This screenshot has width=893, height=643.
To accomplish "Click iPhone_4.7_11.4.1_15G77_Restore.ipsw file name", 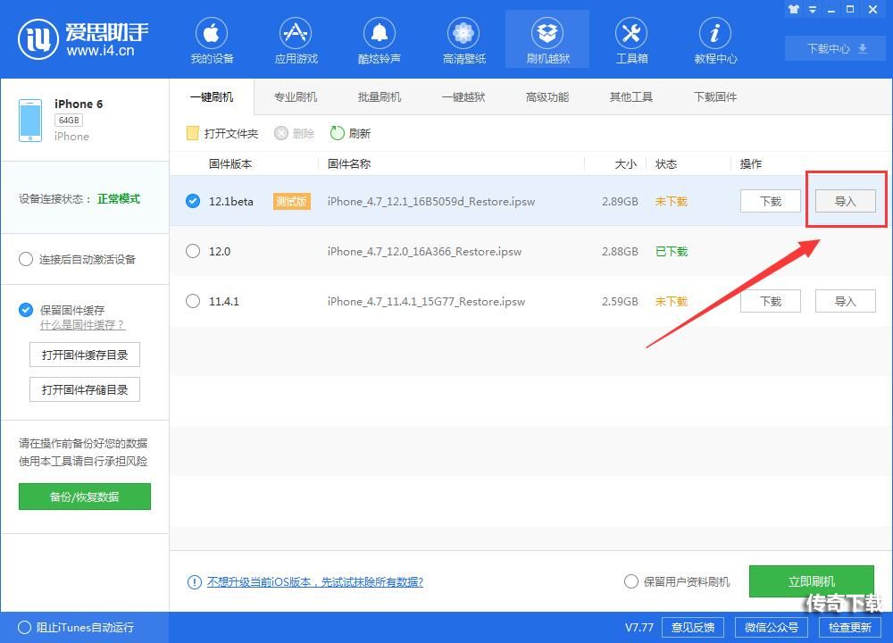I will 426,301.
